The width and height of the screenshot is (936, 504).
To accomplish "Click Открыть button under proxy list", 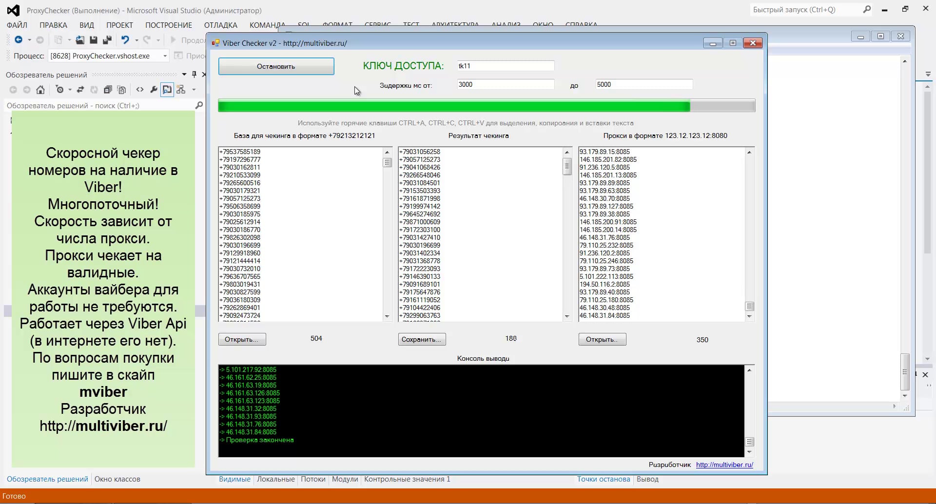I will pyautogui.click(x=602, y=339).
